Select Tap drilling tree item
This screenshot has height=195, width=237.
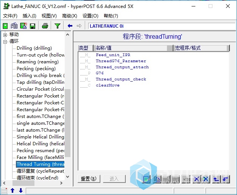tap(41, 82)
